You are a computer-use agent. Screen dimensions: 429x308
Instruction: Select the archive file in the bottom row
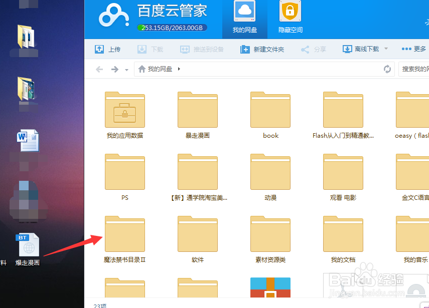(x=270, y=287)
